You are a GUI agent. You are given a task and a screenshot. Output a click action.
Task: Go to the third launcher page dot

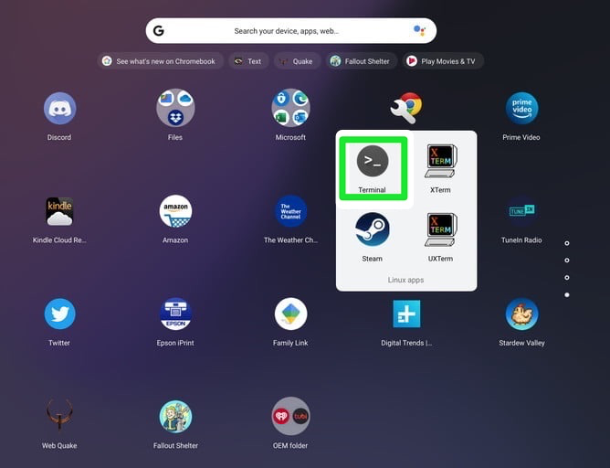coord(567,278)
